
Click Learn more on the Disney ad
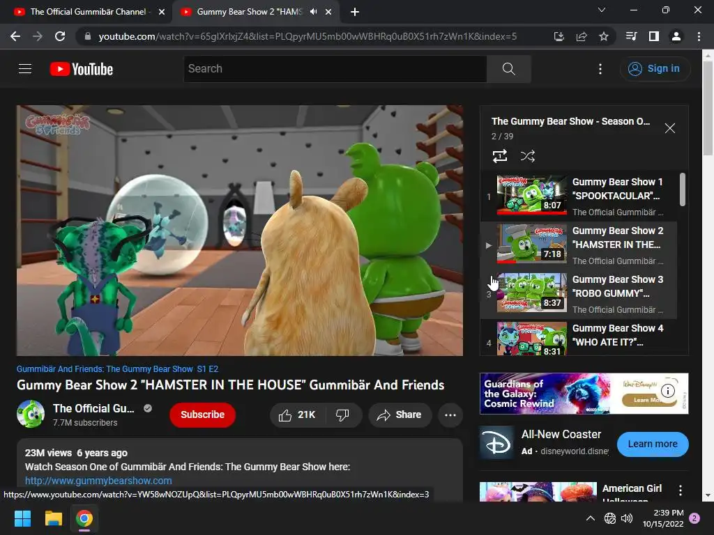pyautogui.click(x=653, y=444)
